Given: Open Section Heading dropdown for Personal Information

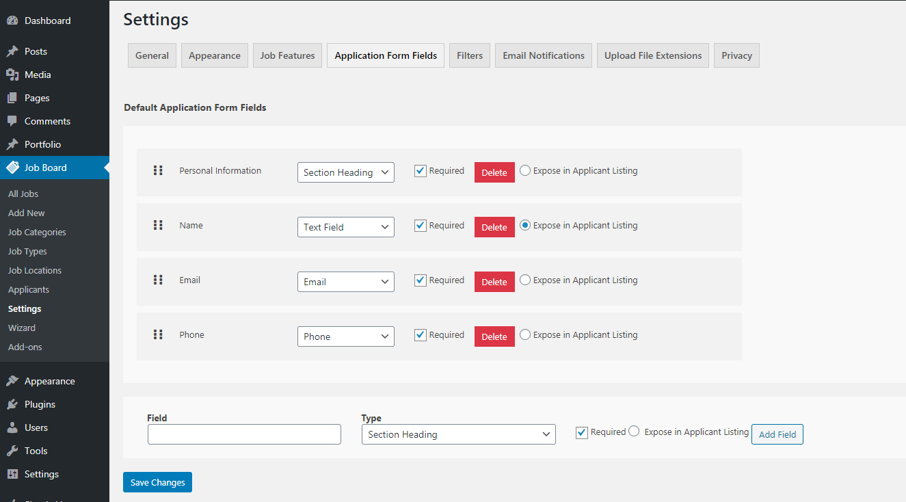Looking at the screenshot, I should point(346,172).
